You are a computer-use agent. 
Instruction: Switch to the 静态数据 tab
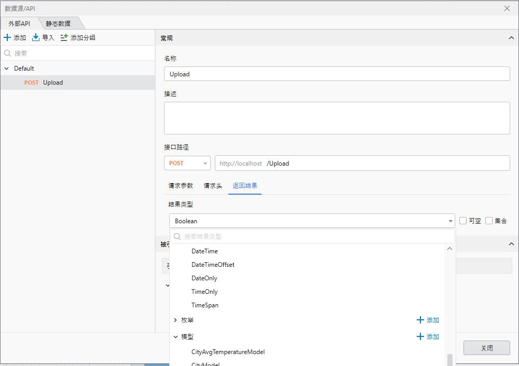pyautogui.click(x=58, y=23)
